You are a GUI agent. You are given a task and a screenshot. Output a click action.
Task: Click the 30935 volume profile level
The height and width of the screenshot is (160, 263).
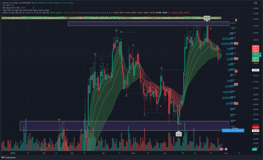point(233,33)
